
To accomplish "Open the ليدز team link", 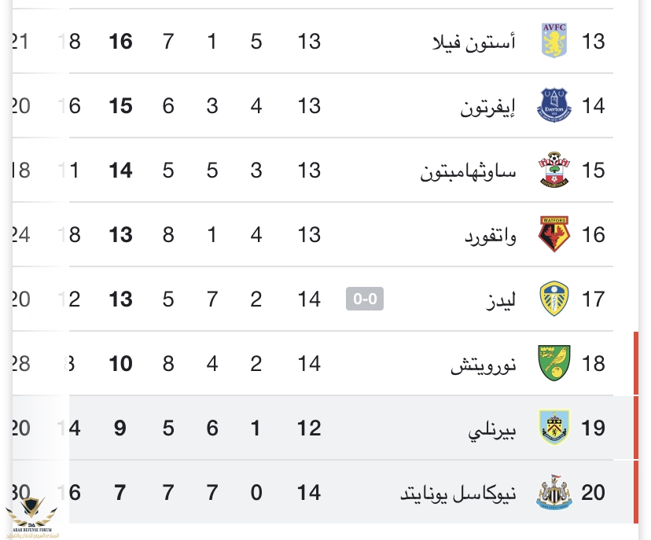I will point(500,299).
